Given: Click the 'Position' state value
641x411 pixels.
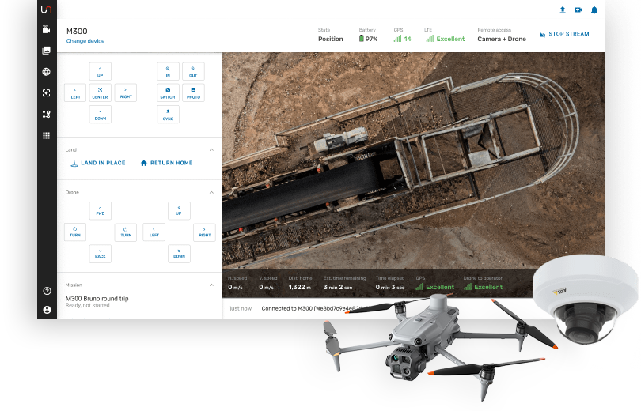Looking at the screenshot, I should 330,39.
